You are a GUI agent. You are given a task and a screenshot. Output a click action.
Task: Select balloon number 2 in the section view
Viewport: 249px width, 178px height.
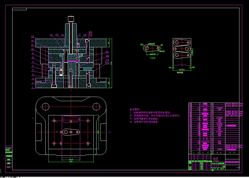pos(33,83)
